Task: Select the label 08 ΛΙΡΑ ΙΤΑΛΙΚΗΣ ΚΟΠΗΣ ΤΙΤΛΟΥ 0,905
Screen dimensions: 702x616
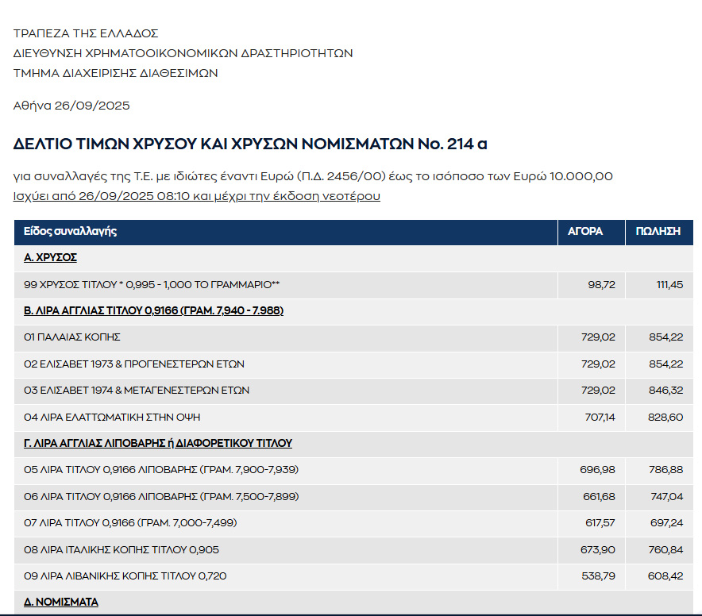Action: coord(121,550)
